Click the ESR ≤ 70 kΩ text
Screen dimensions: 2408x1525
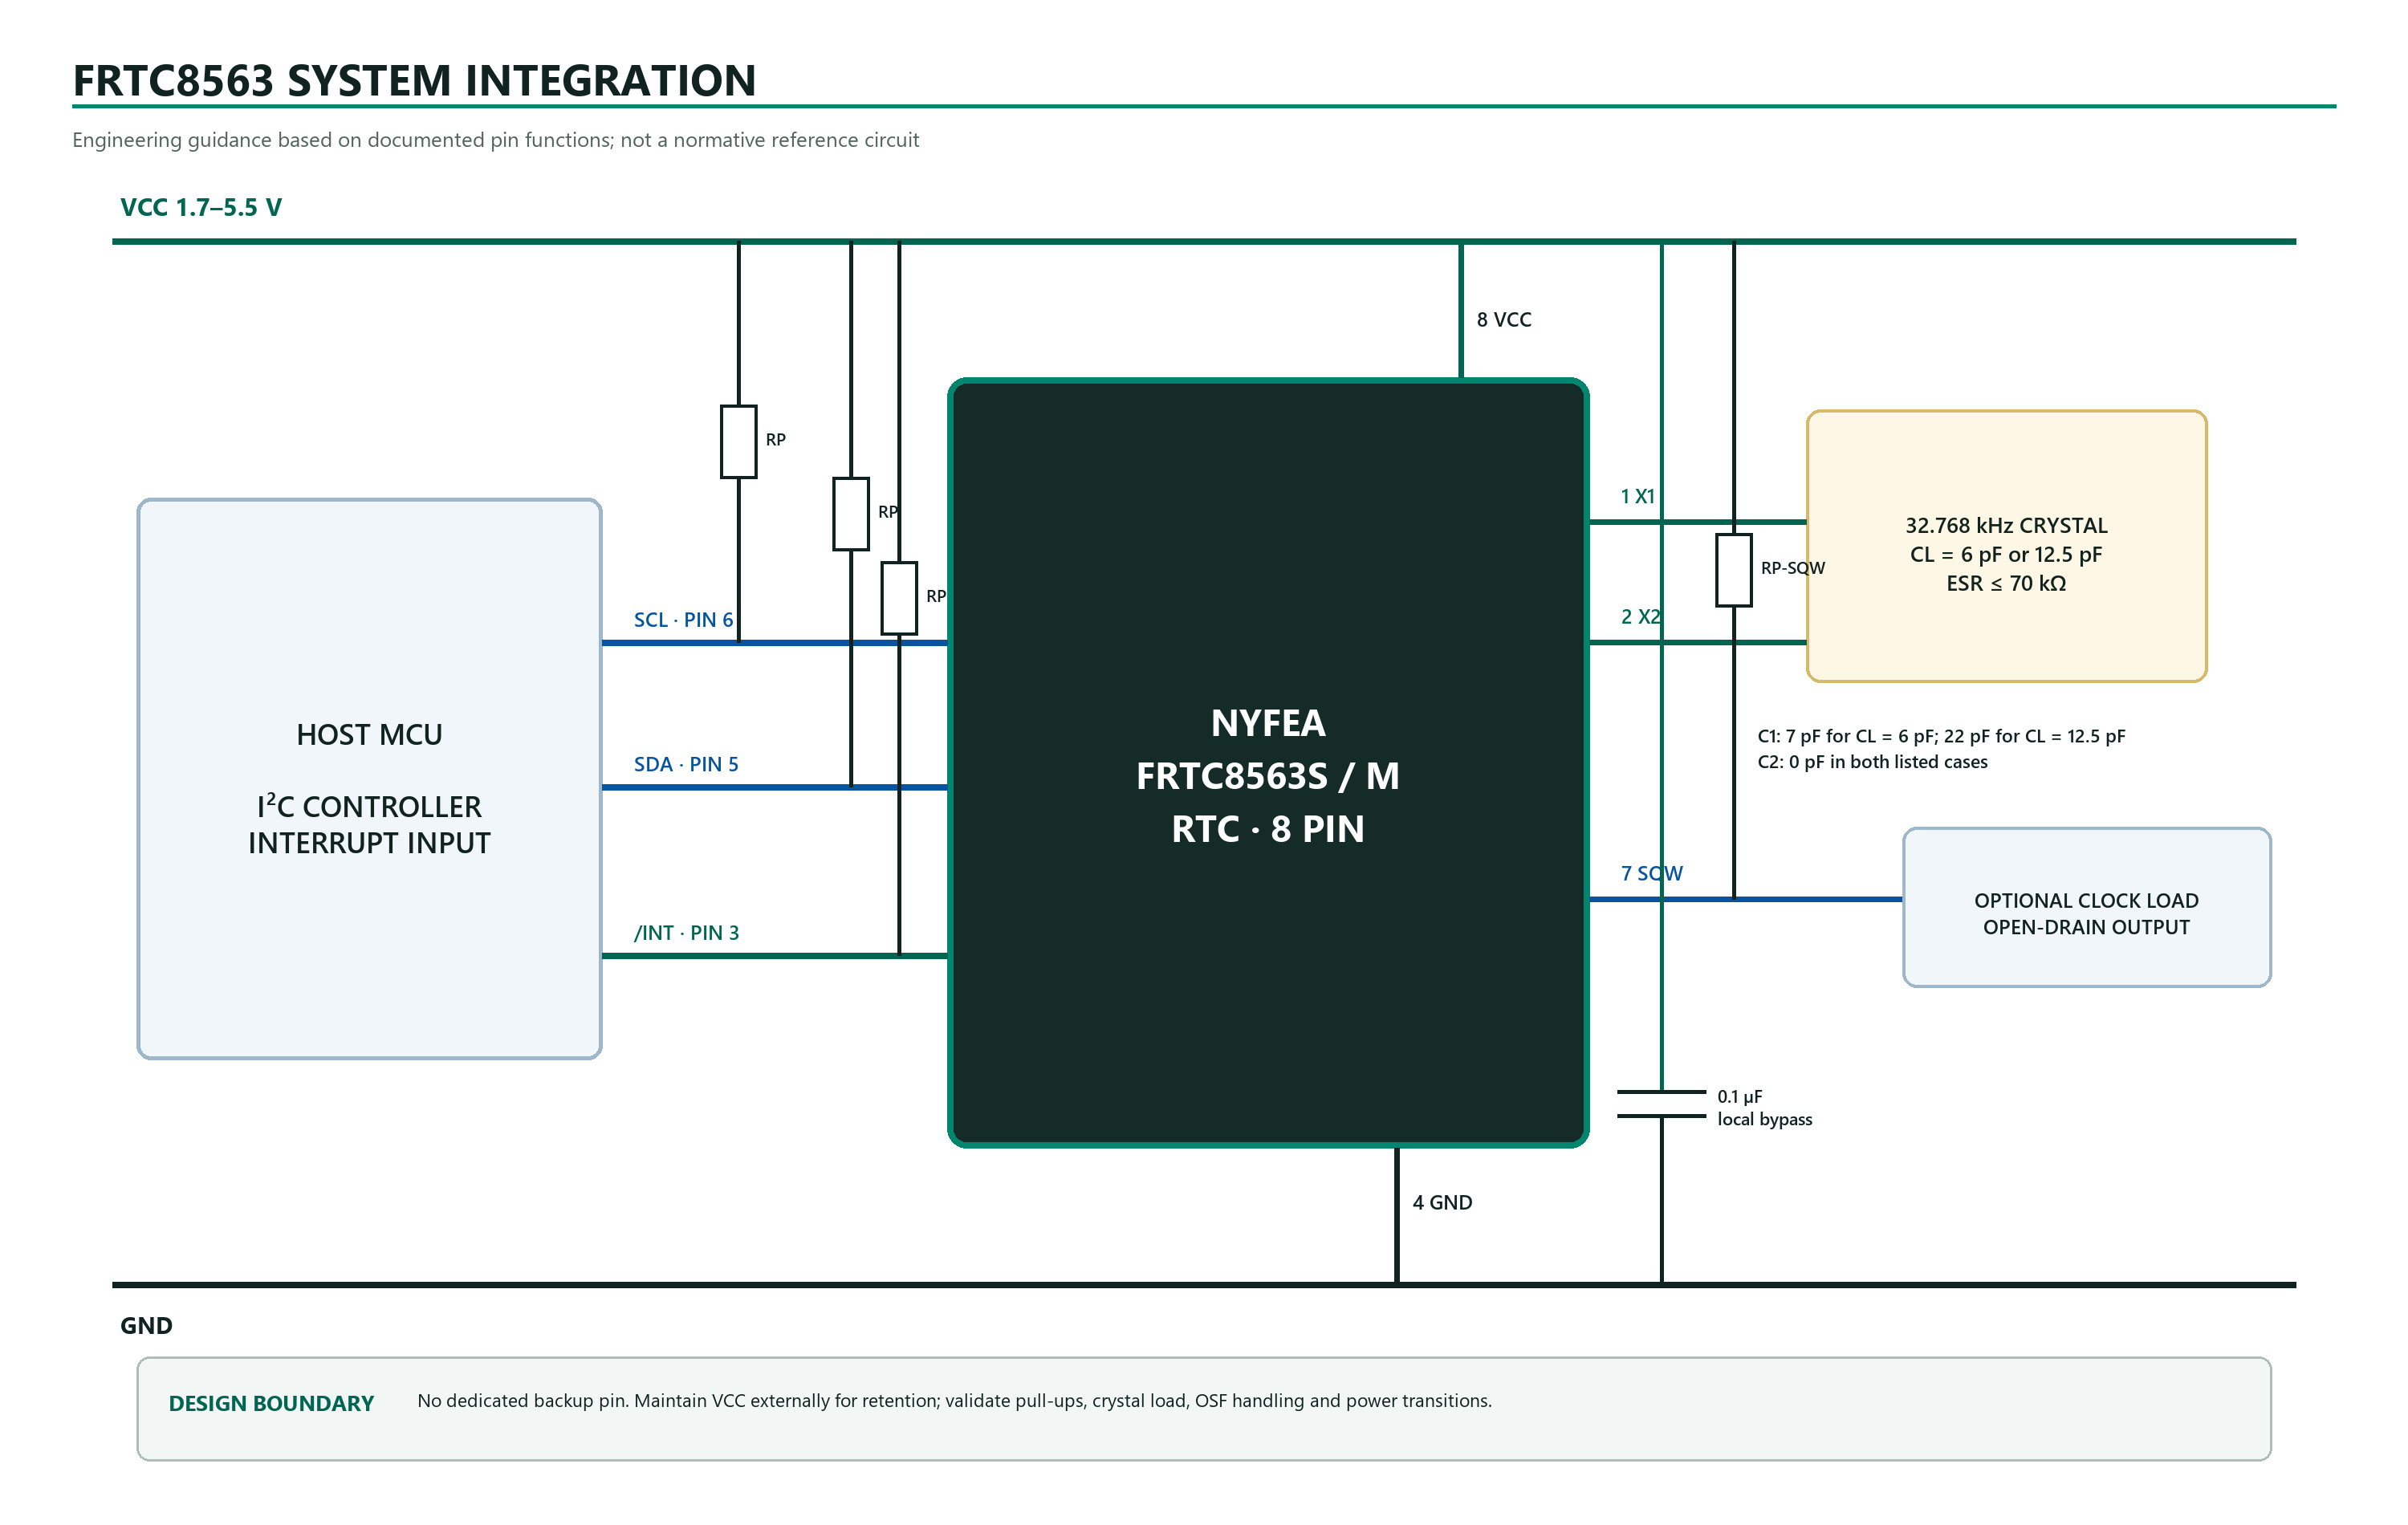click(2006, 584)
